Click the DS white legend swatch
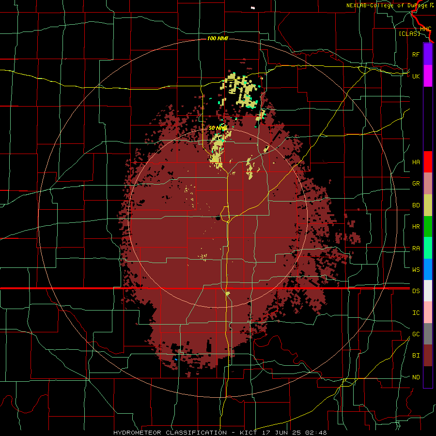The height and width of the screenshot is (436, 436). point(428,291)
